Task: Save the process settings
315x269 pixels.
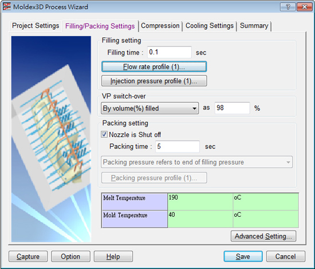Action: point(243,256)
